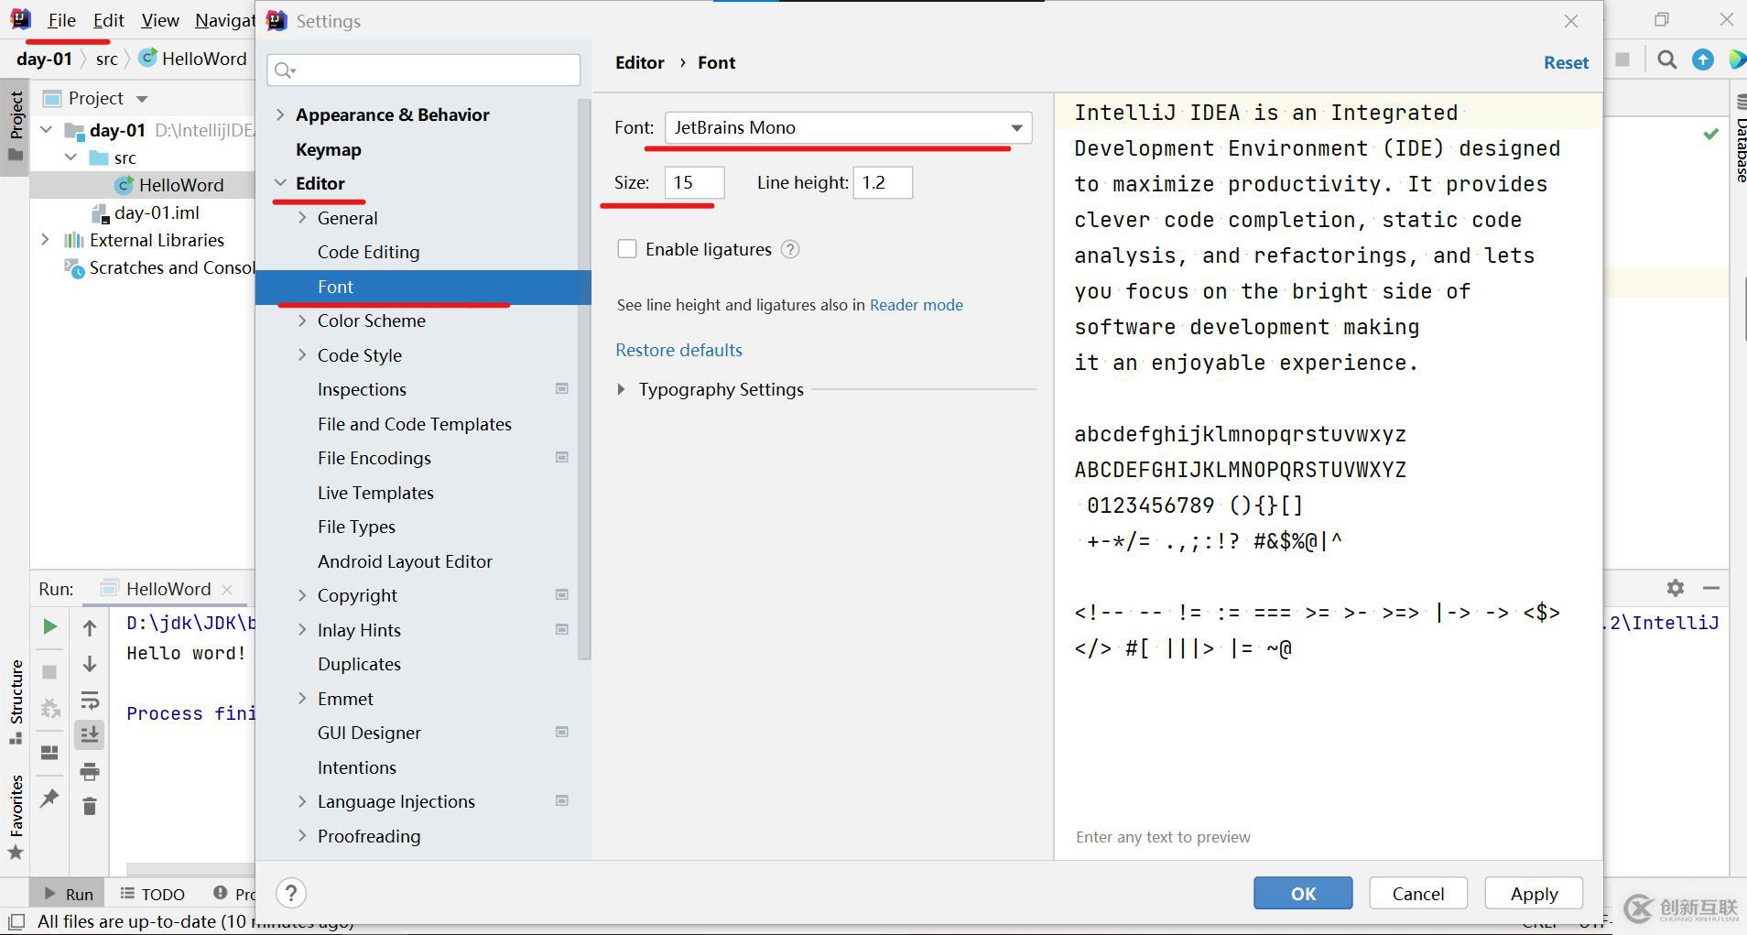
Task: Click the trash clear-all icon
Action: pos(90,807)
